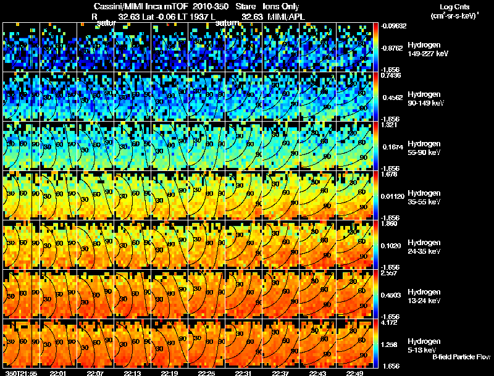Click the 22:49 time label
This screenshot has height=376, width=494.
coord(354,374)
